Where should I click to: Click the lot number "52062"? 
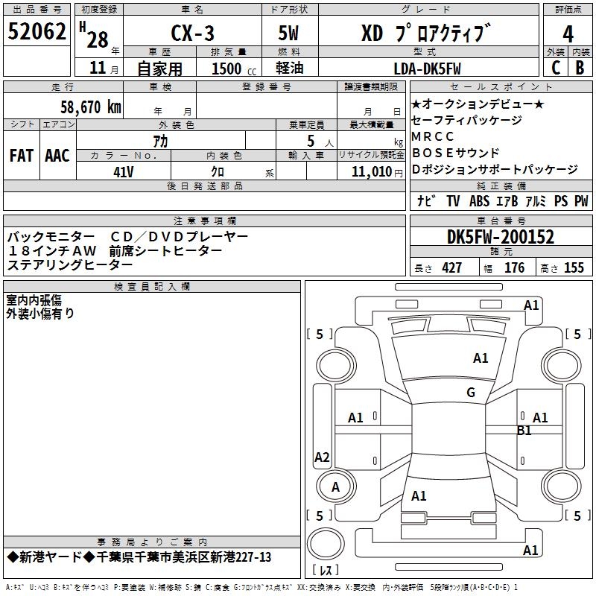[37, 31]
